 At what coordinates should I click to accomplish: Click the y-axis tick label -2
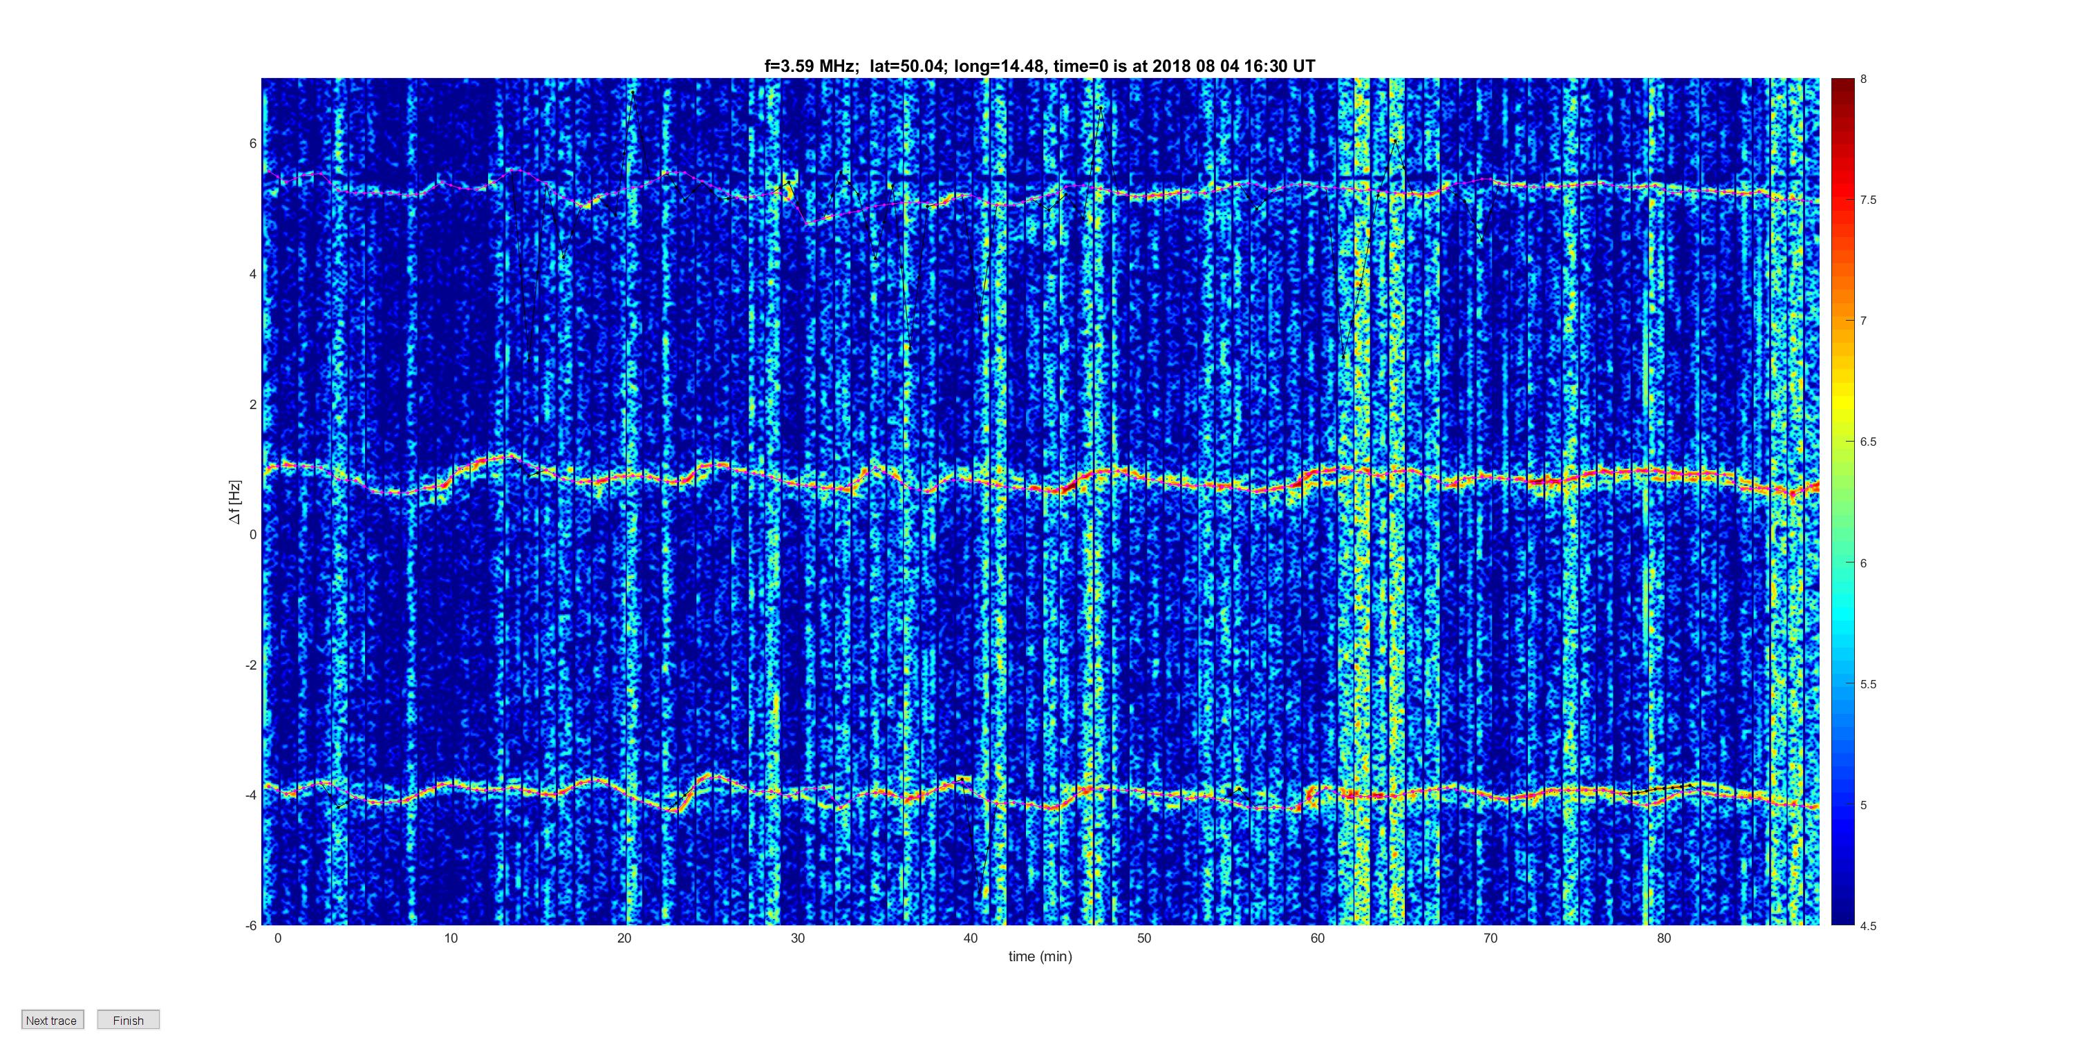tap(251, 665)
